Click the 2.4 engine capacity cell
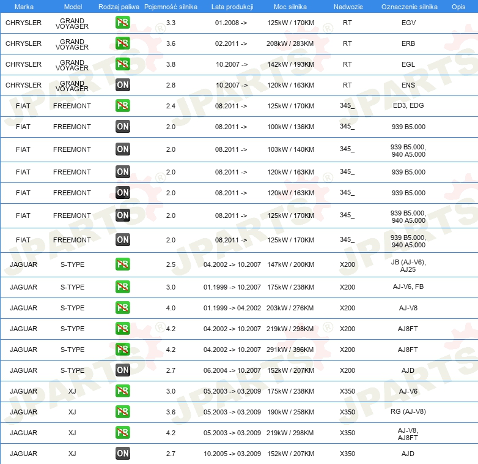The image size is (478, 464). click(171, 106)
